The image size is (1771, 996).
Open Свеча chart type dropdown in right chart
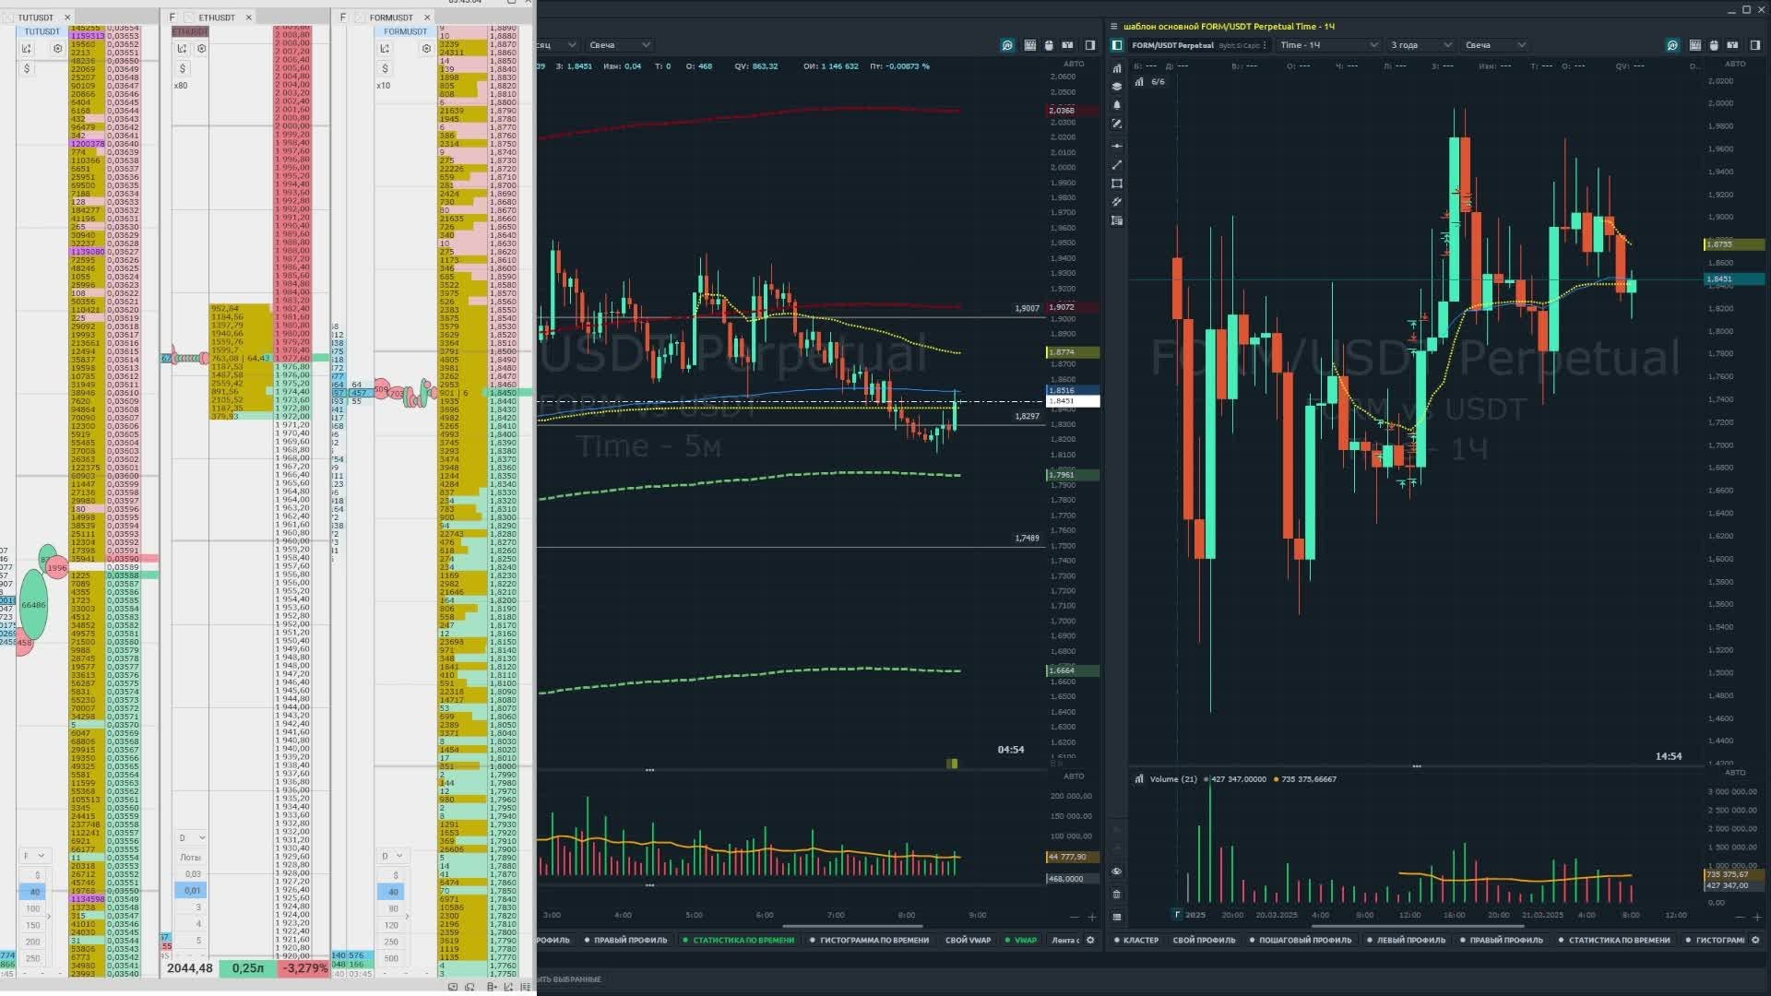point(1494,45)
